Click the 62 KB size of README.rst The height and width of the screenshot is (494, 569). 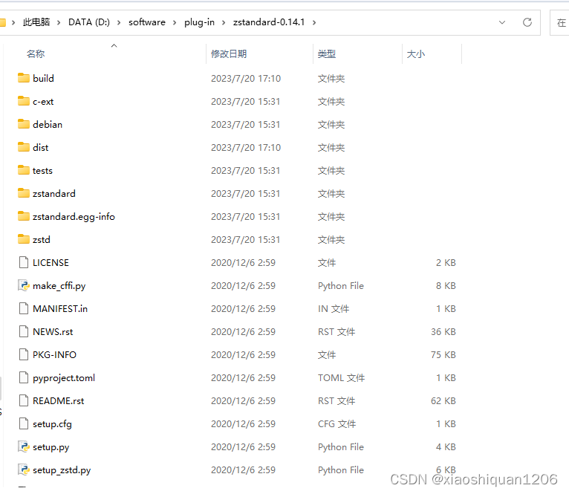443,401
